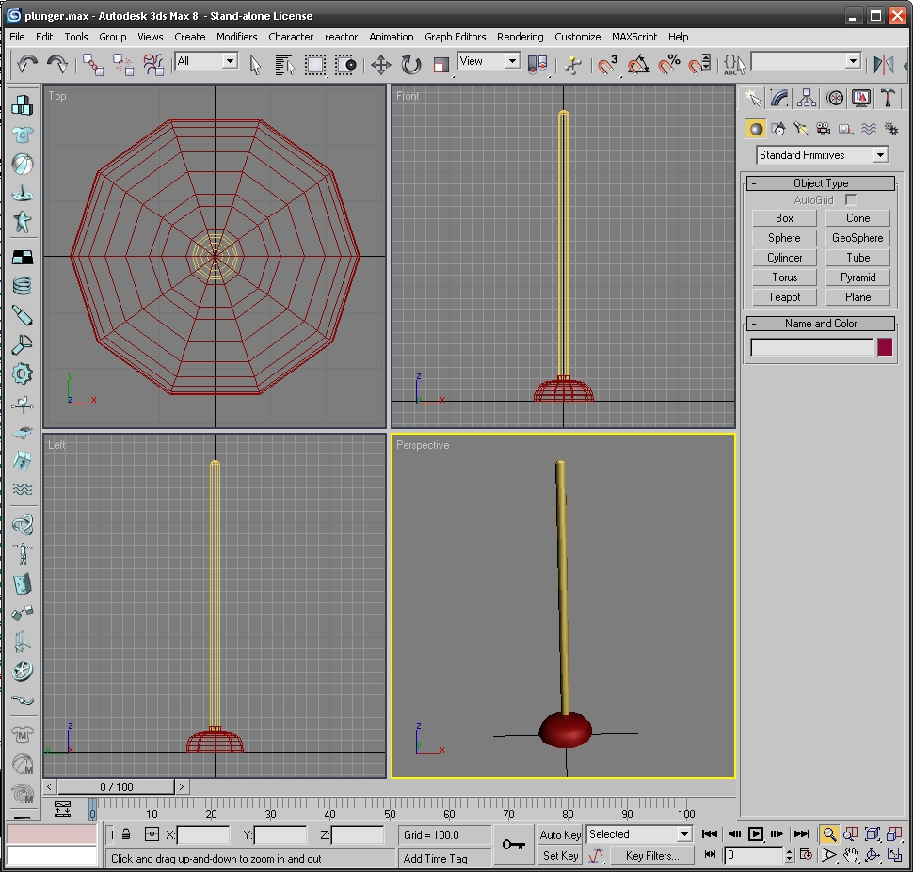Open the Standard Primitives dropdown
The height and width of the screenshot is (872, 913).
822,155
